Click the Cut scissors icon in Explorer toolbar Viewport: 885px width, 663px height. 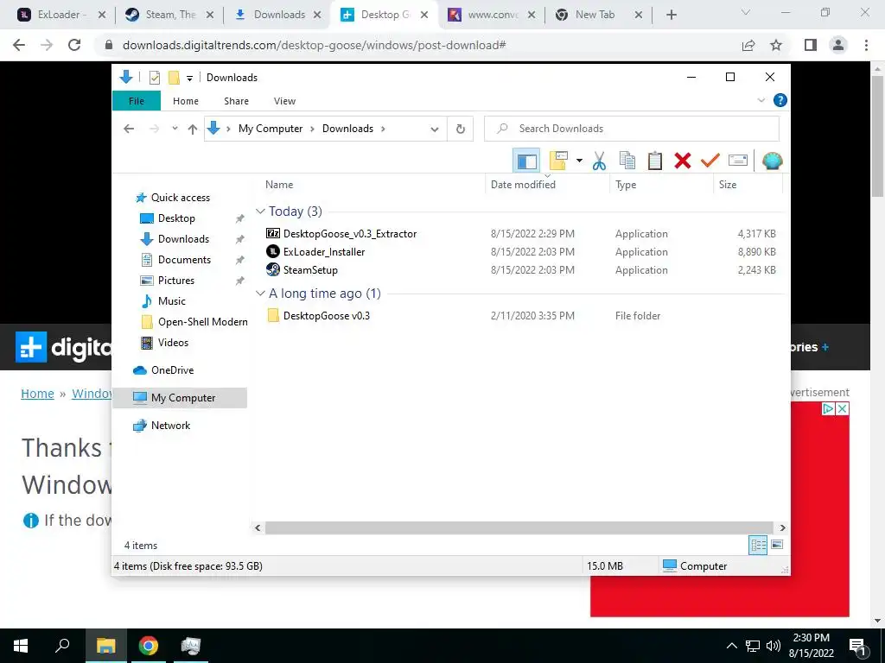[599, 161]
